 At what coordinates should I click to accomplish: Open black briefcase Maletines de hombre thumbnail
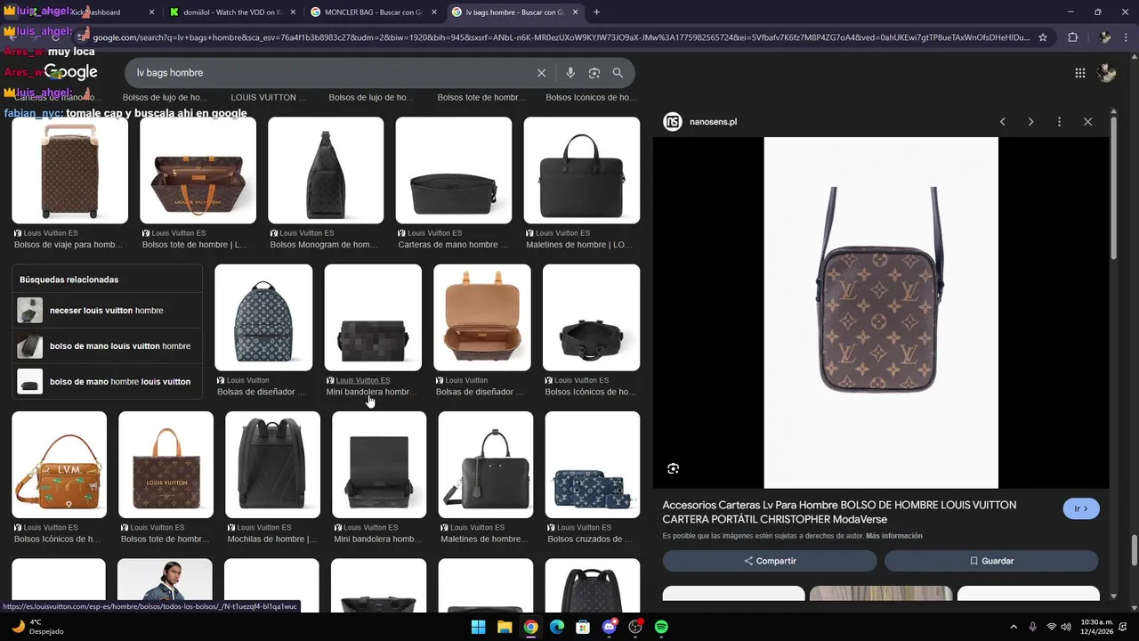[582, 170]
